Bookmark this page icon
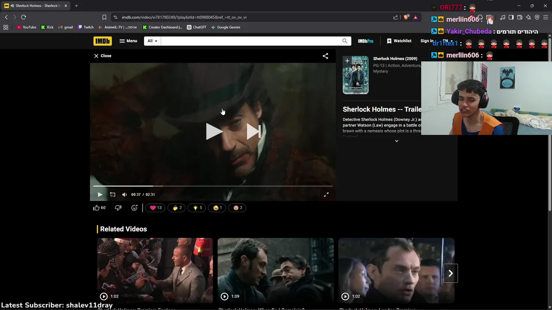The width and height of the screenshot is (552, 310). point(104,17)
